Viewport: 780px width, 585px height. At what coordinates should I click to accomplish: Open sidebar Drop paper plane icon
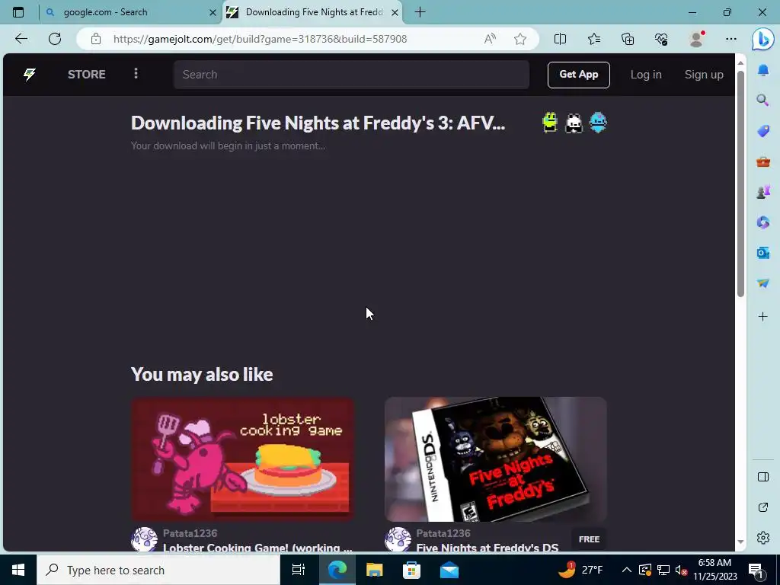763,283
